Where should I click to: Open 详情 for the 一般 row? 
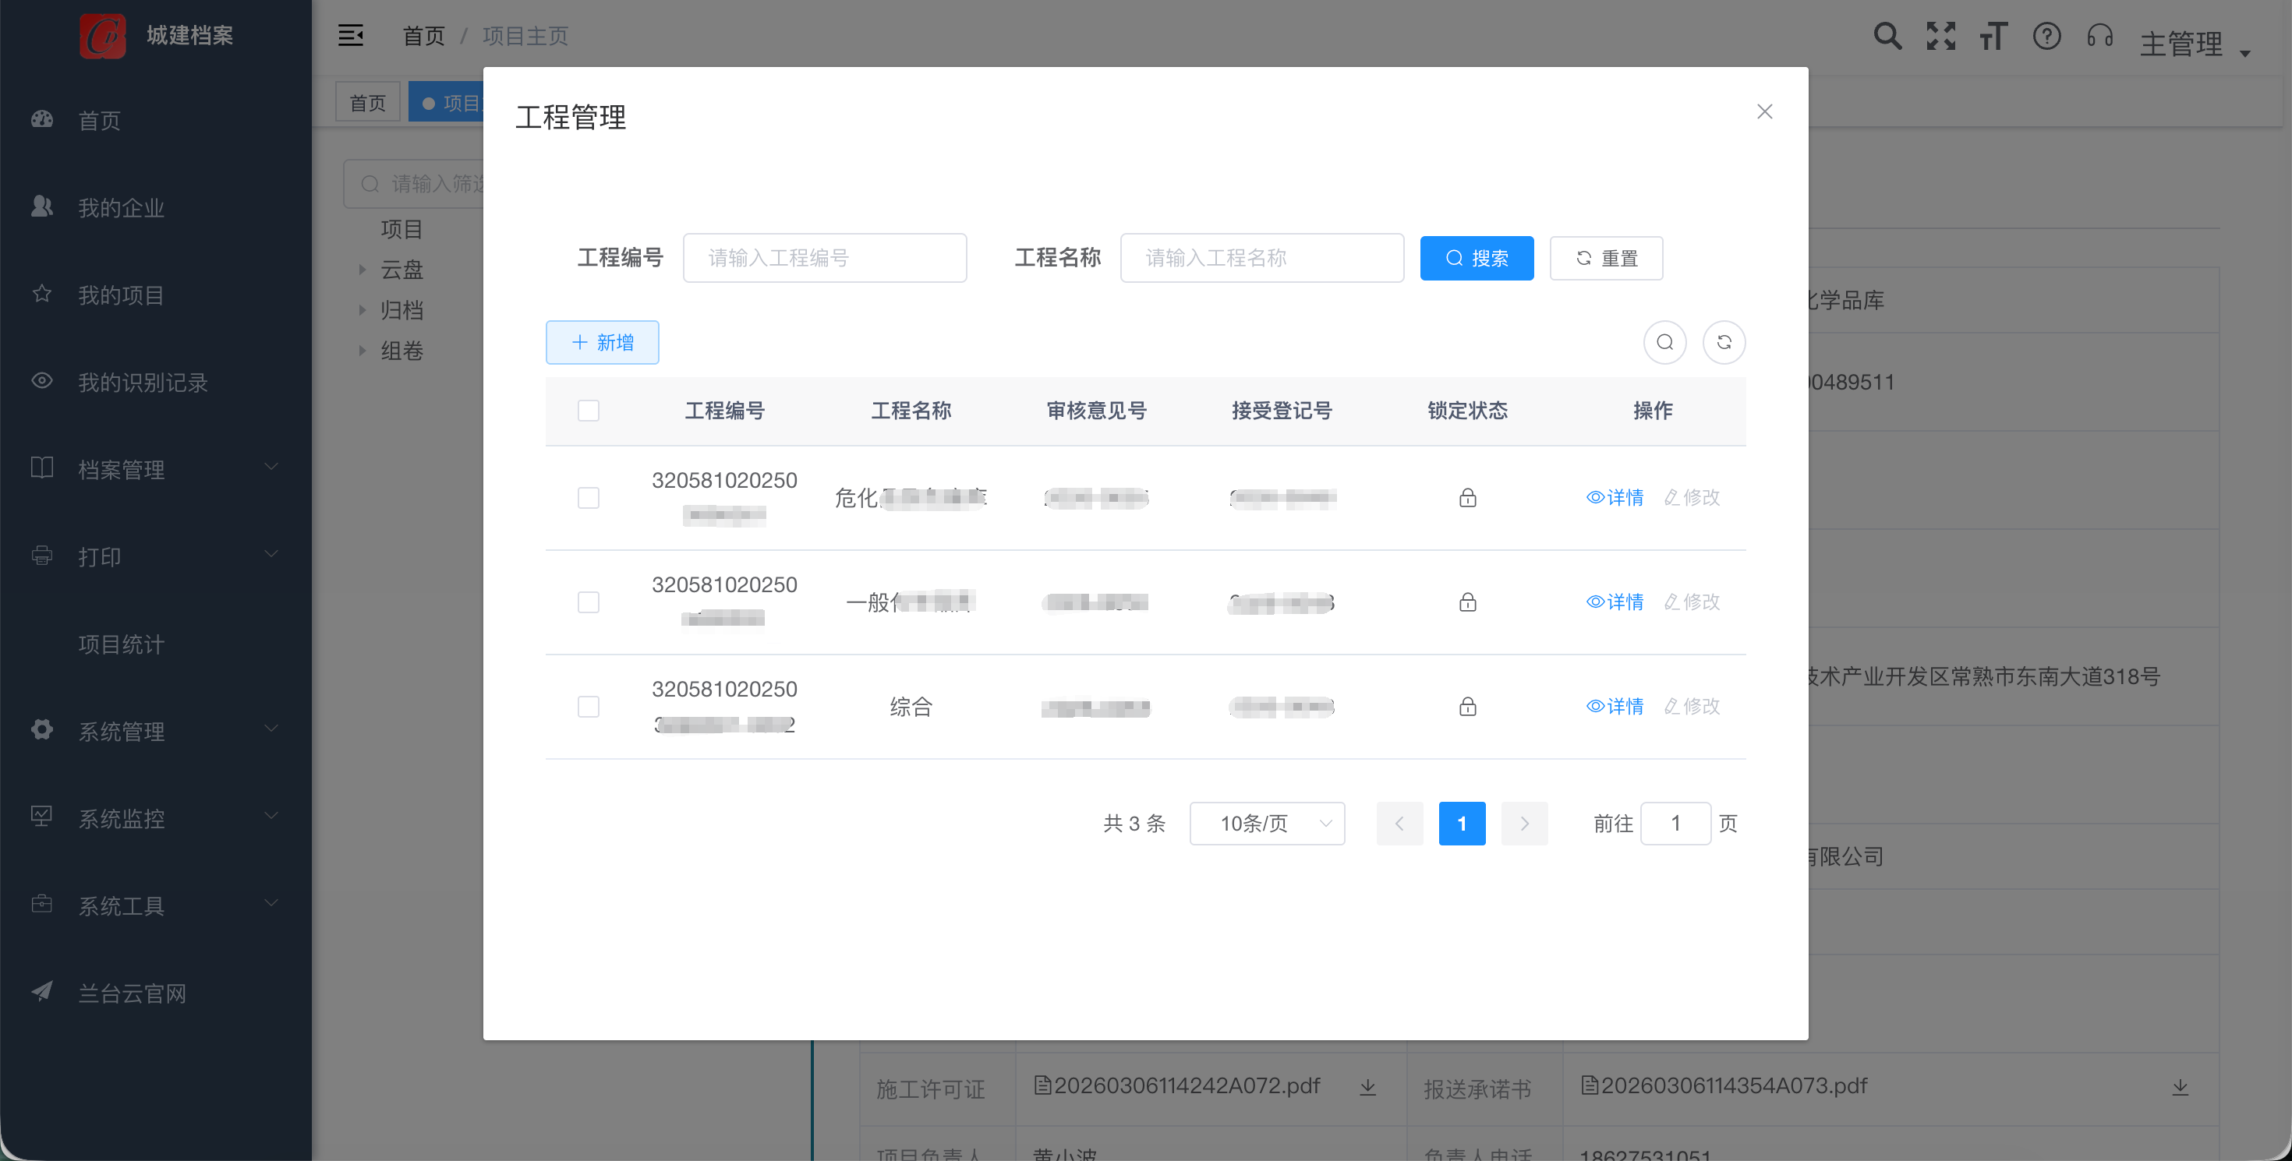tap(1615, 602)
